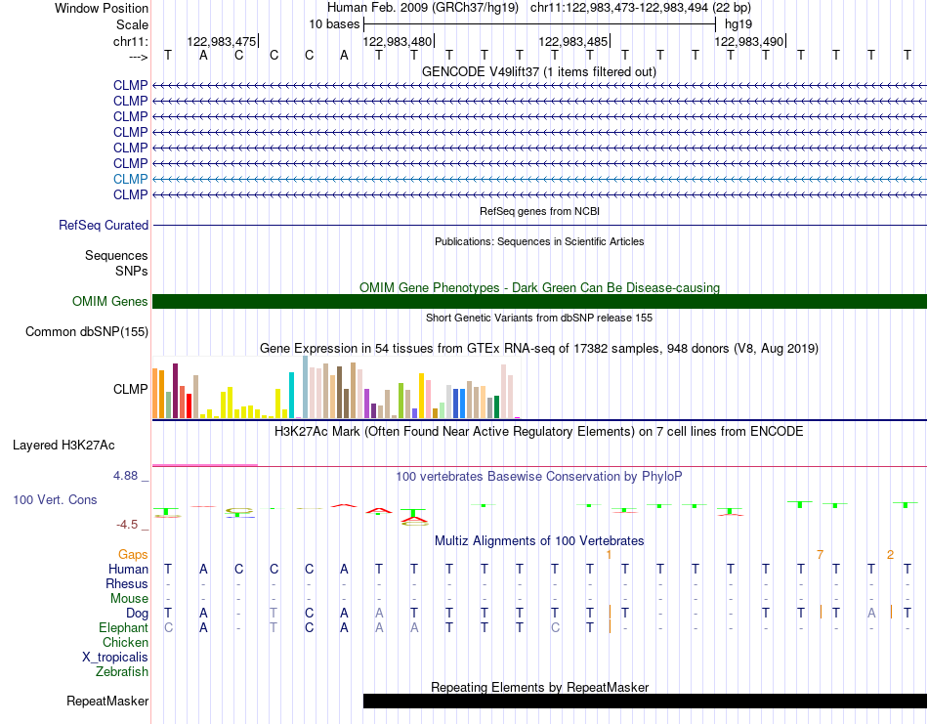Click the orange gap number 1
Image resolution: width=928 pixels, height=724 pixels.
(x=609, y=555)
